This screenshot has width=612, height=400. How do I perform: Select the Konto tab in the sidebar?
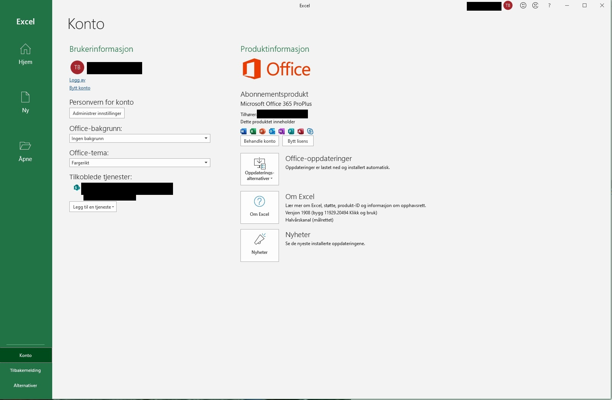click(26, 355)
